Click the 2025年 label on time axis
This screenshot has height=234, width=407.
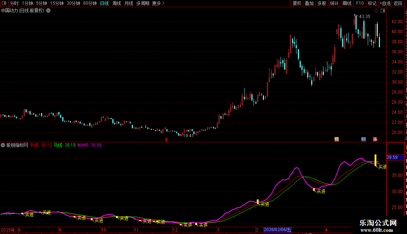(x=8, y=230)
